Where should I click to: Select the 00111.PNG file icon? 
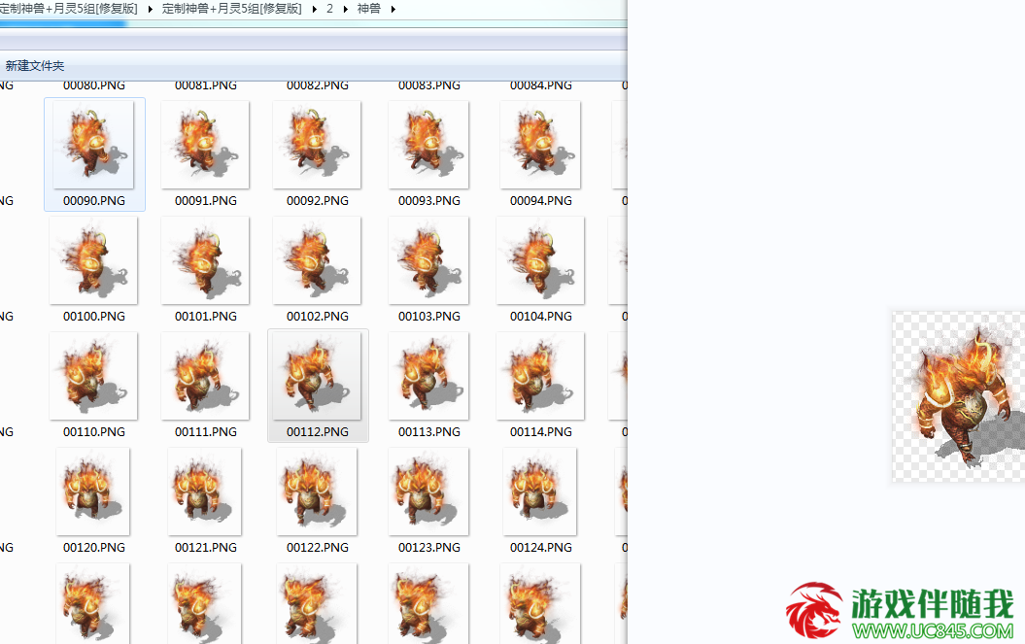pyautogui.click(x=205, y=376)
